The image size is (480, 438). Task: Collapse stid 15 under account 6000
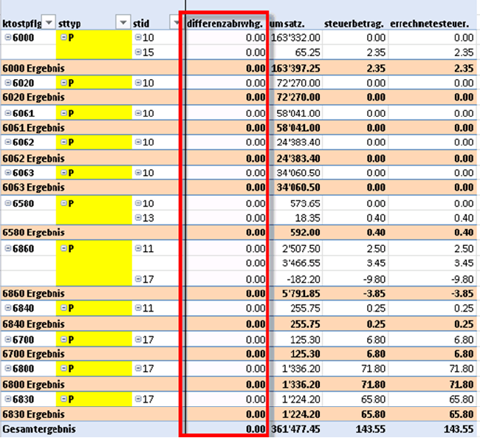(138, 52)
